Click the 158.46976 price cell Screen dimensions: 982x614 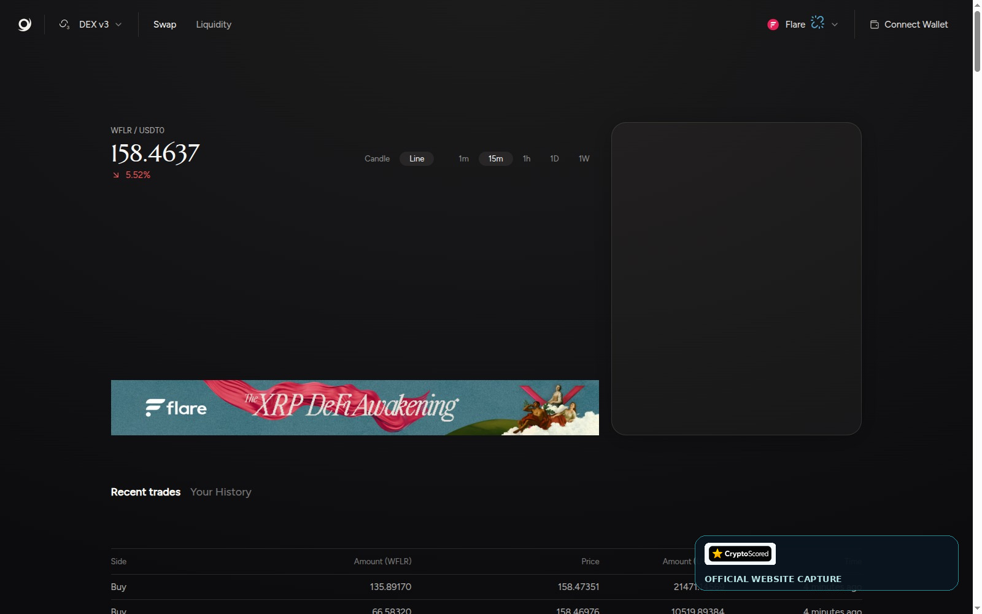coord(578,610)
